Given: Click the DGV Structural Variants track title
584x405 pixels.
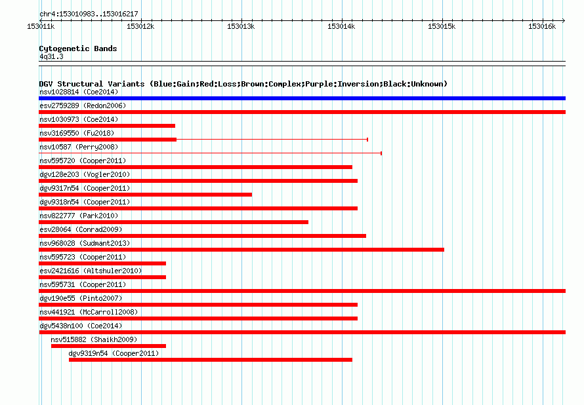Looking at the screenshot, I should (x=243, y=84).
